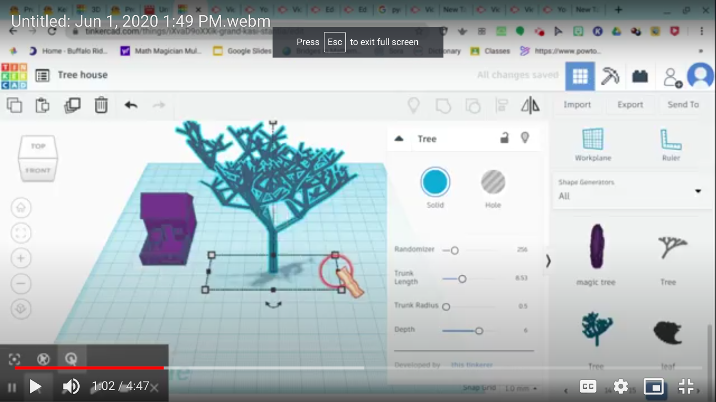Open the Math Magician Mul... bookmark
This screenshot has width=716, height=402.
pyautogui.click(x=161, y=51)
